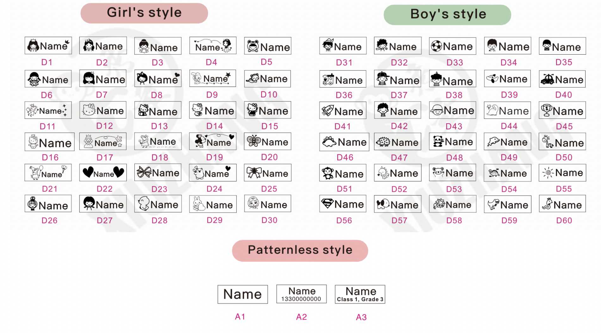Click the D1 label text

click(x=47, y=62)
